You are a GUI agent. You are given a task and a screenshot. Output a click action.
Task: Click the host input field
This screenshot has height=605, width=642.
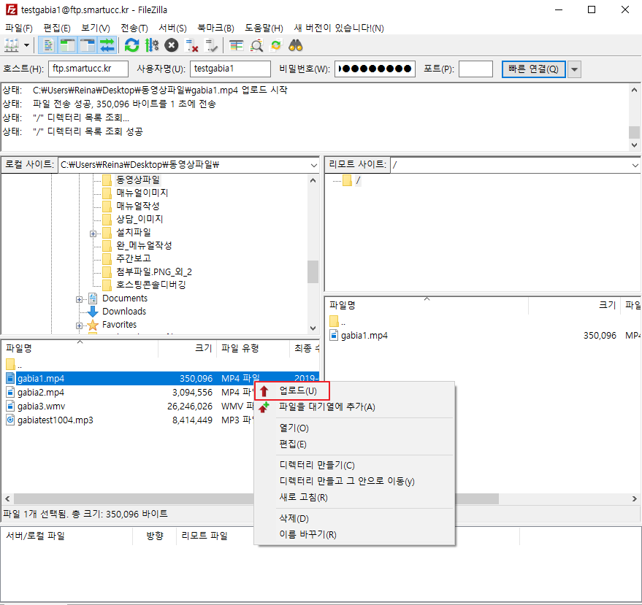(x=88, y=69)
